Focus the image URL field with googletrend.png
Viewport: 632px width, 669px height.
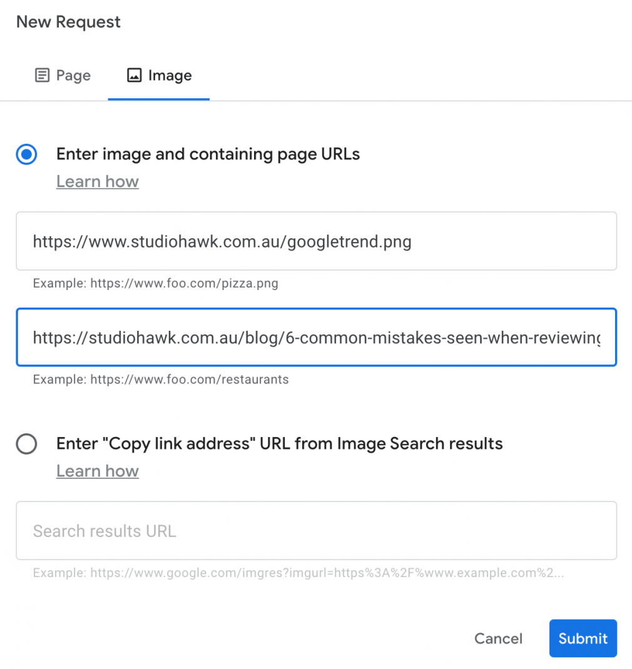(317, 241)
